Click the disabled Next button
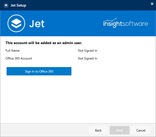Screen dimensions: 156x137 click(119, 130)
